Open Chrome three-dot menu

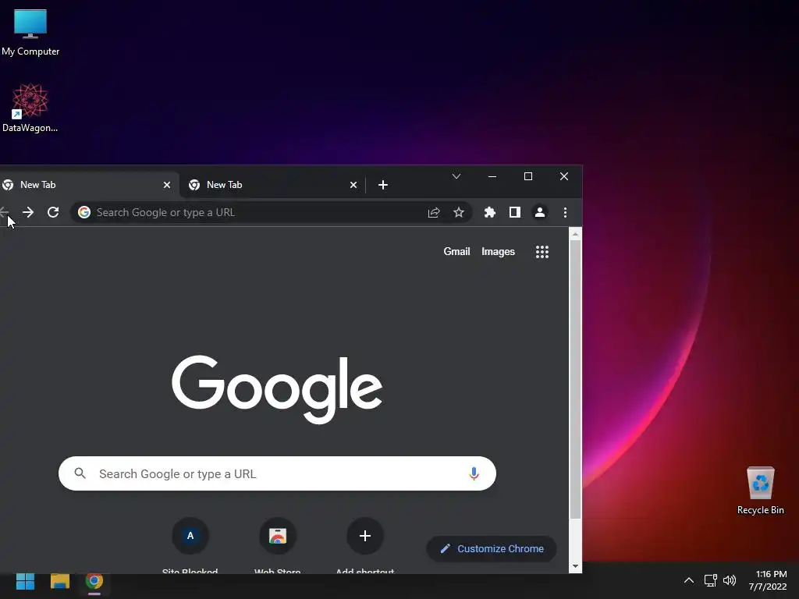point(565,212)
